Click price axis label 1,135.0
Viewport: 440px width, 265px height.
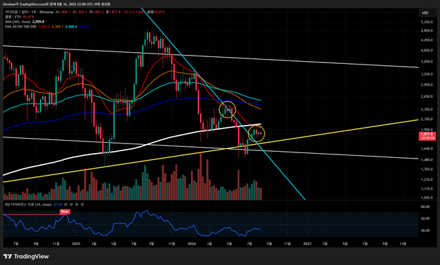(x=427, y=189)
